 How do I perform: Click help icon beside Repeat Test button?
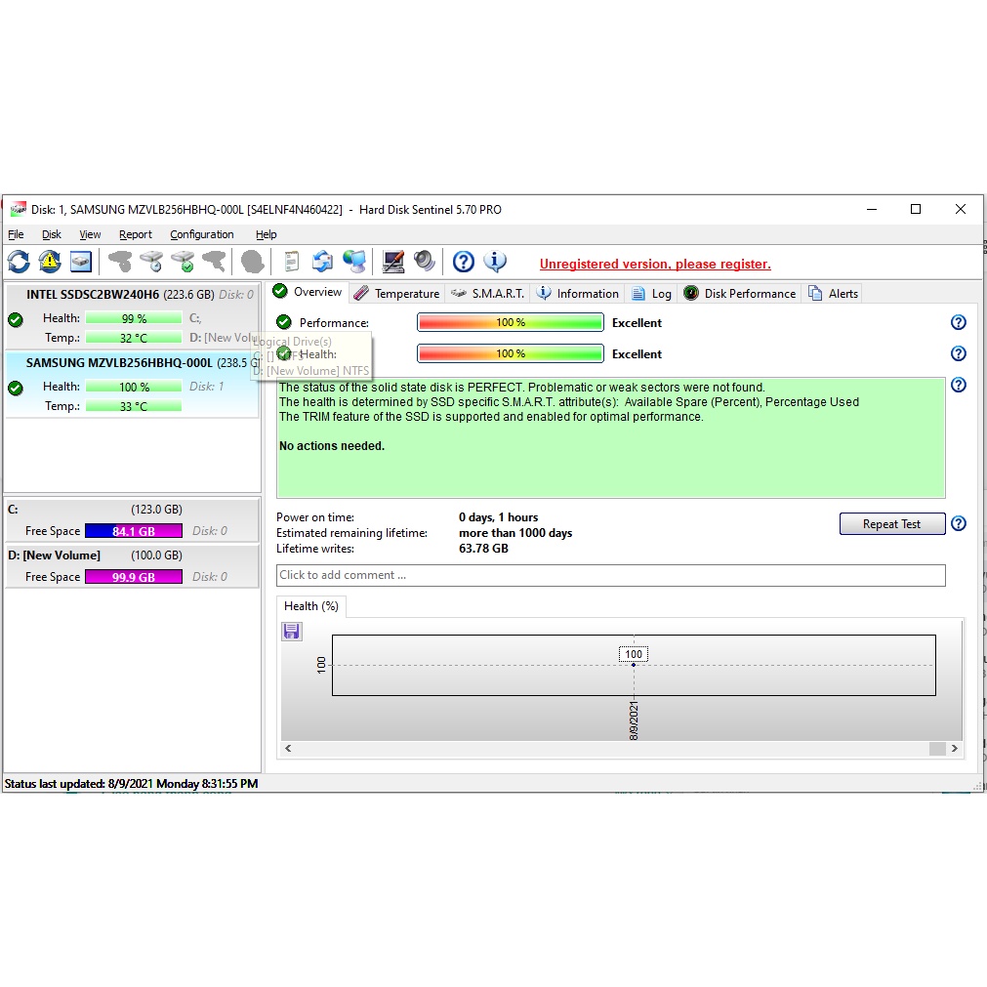[x=958, y=523]
